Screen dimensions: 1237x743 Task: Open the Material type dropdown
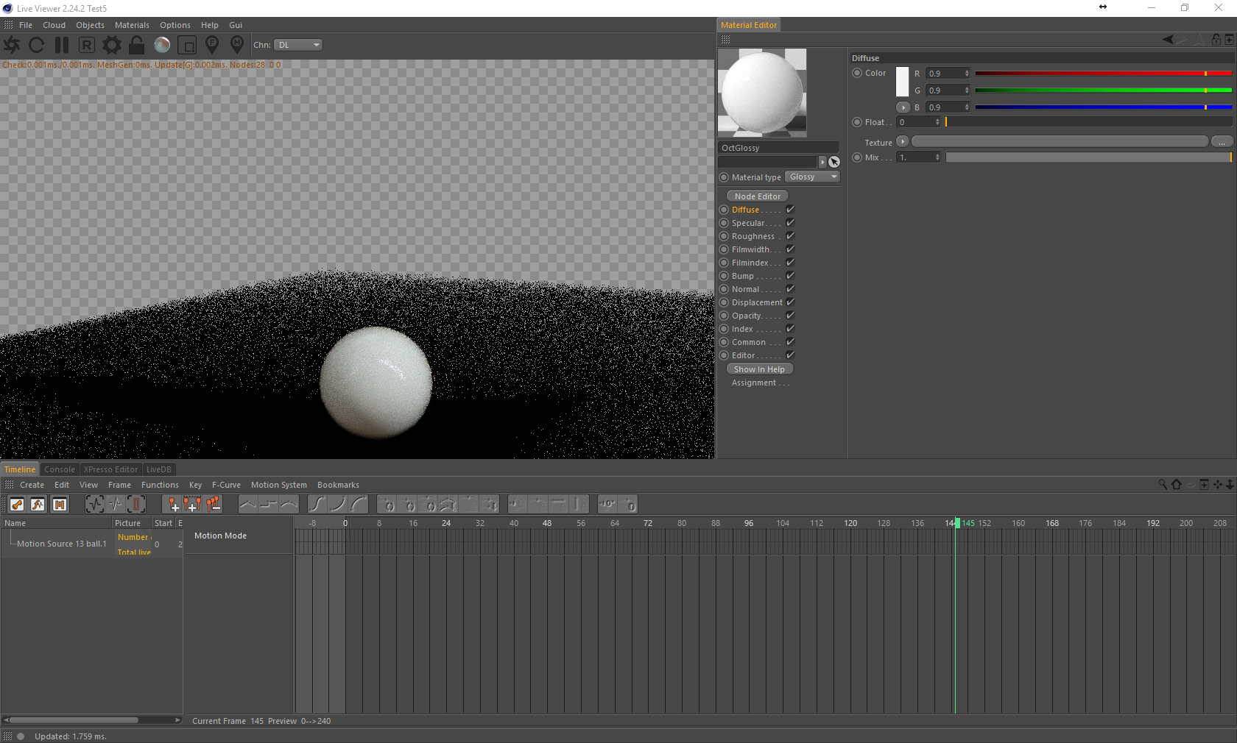tap(812, 177)
